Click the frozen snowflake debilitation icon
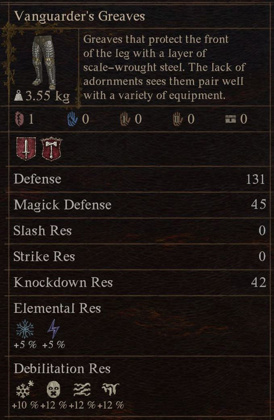The width and height of the screenshot is (274, 420). point(24,390)
